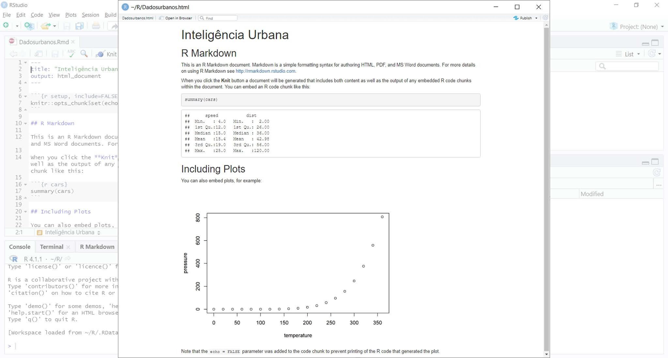Open the Plots menu
The width and height of the screenshot is (668, 358).
[71, 15]
